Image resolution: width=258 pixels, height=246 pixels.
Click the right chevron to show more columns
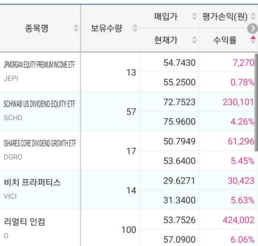(x=253, y=29)
